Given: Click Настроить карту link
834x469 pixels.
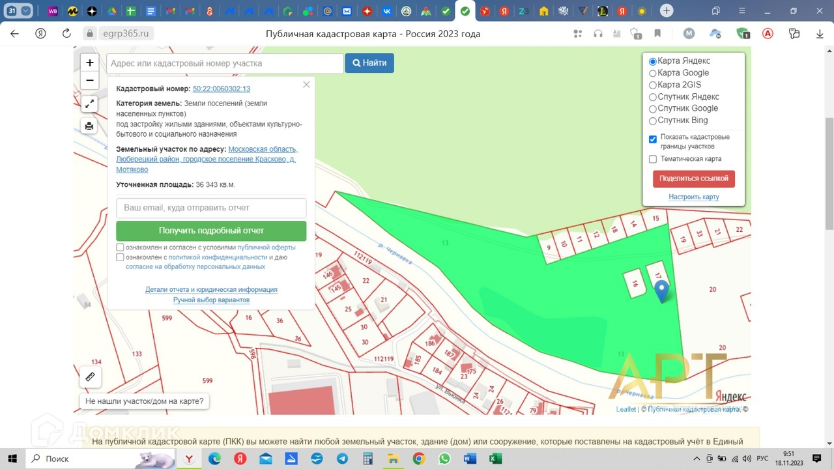Looking at the screenshot, I should pos(693,197).
